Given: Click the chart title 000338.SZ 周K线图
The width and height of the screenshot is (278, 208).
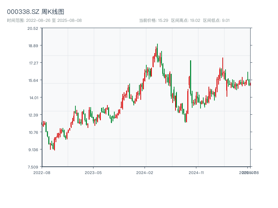Looking at the screenshot, I should coord(35,12).
